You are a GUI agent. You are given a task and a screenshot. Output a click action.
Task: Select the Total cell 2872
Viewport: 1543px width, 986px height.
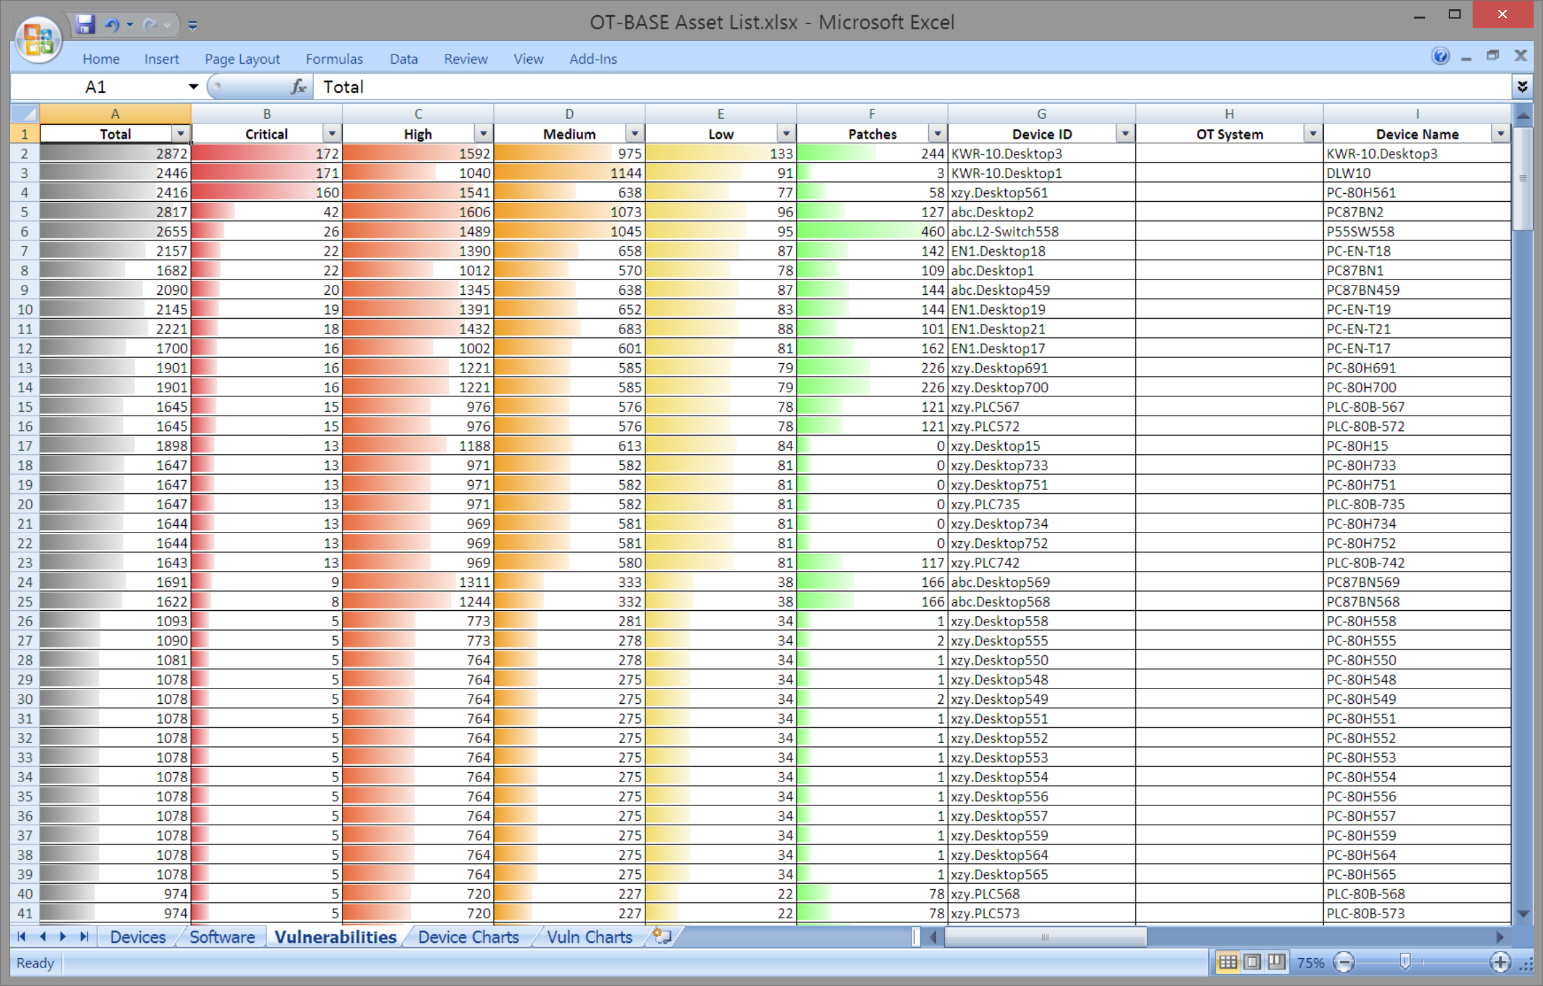tap(116, 153)
